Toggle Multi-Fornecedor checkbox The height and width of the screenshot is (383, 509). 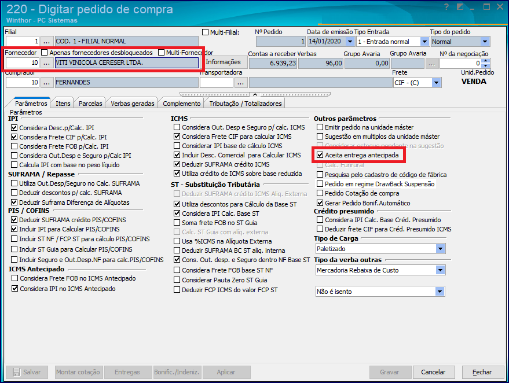click(162, 52)
